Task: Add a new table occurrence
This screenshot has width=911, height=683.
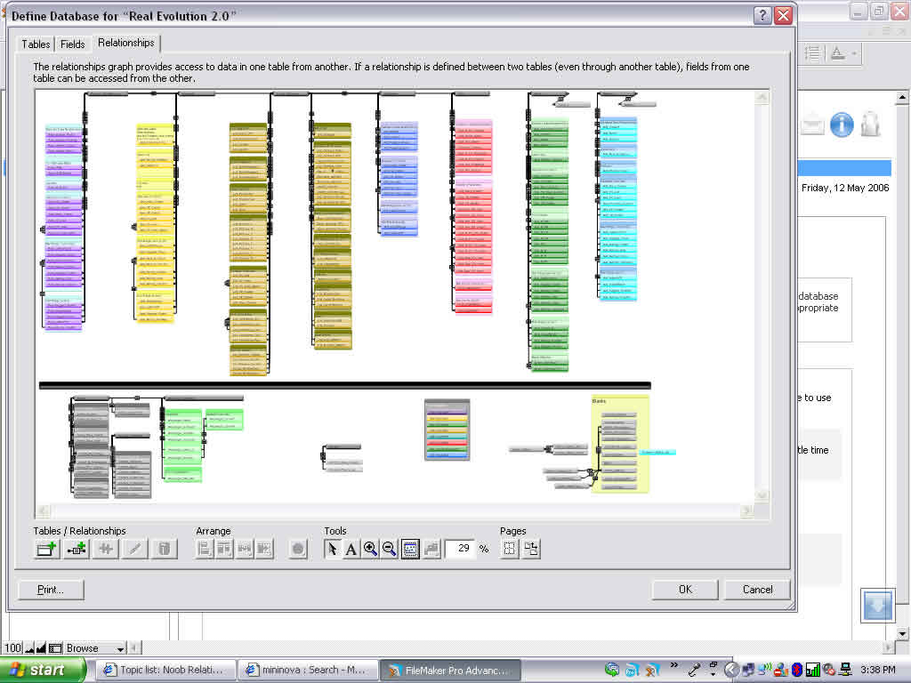Action: pos(46,548)
